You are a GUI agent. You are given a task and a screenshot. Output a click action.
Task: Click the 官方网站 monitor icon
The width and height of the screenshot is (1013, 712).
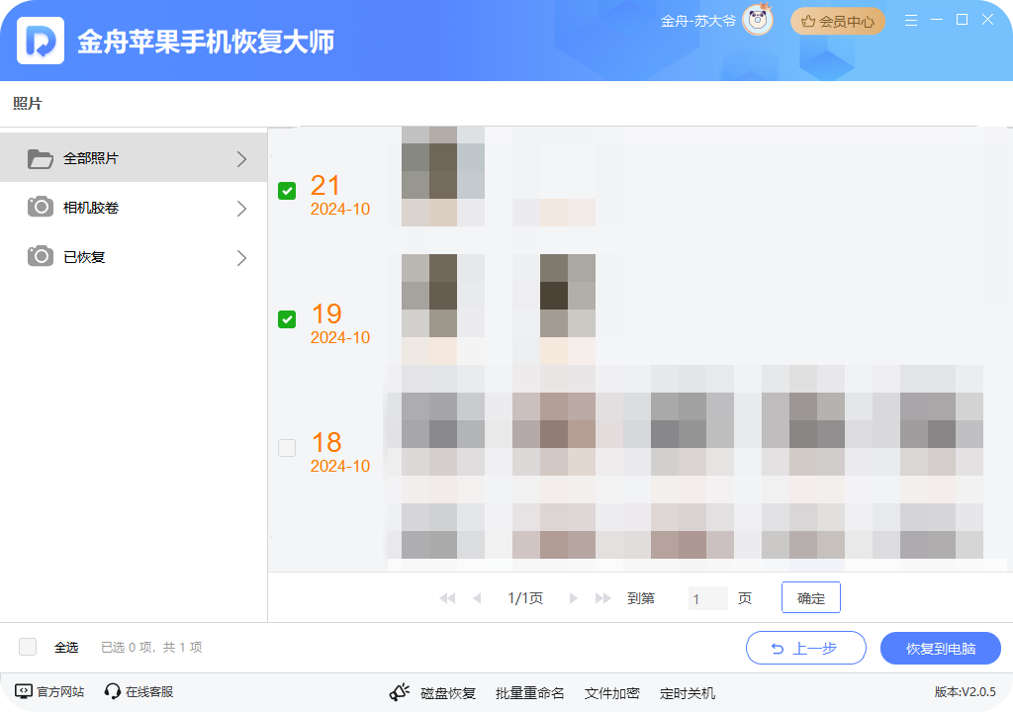click(x=24, y=692)
